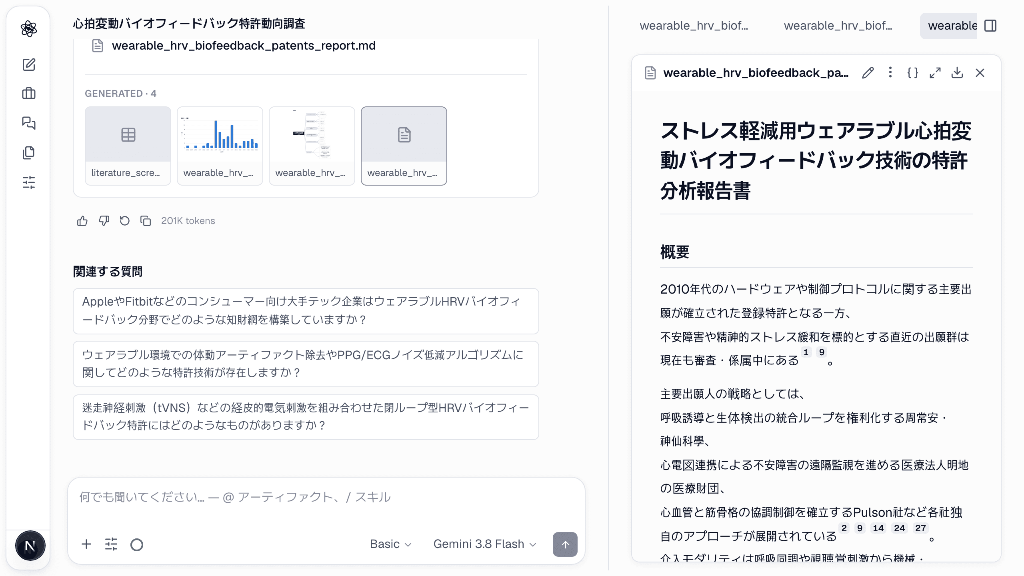Screen dimensions: 1024x576
Task: Edit the report with the pencil icon
Action: (868, 73)
